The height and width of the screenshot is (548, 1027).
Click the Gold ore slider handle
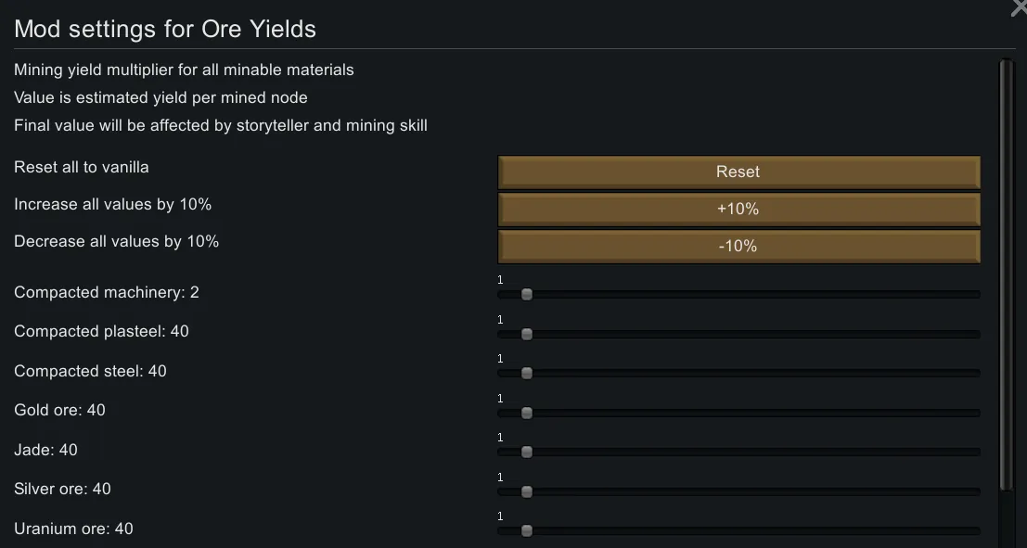coord(527,413)
